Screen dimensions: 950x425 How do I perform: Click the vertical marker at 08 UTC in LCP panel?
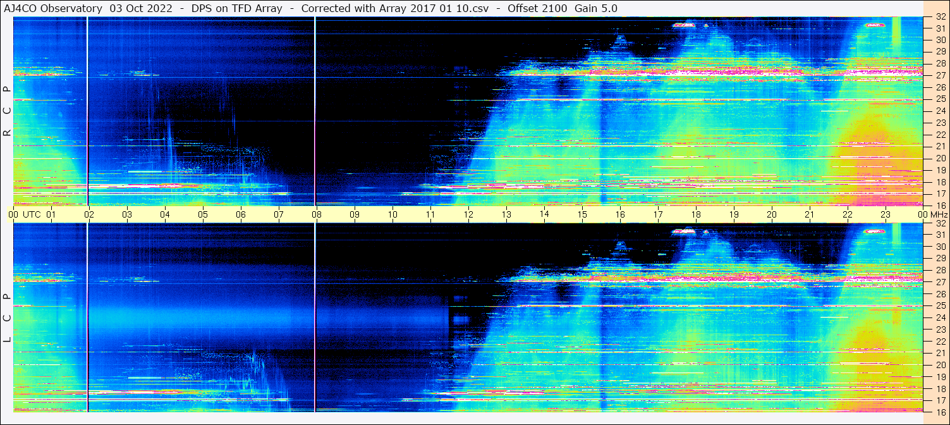coord(315,317)
